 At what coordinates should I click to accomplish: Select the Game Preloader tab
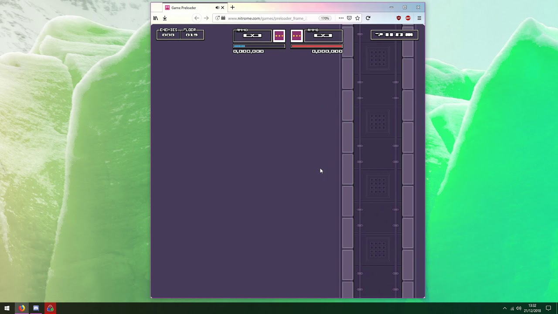point(194,7)
